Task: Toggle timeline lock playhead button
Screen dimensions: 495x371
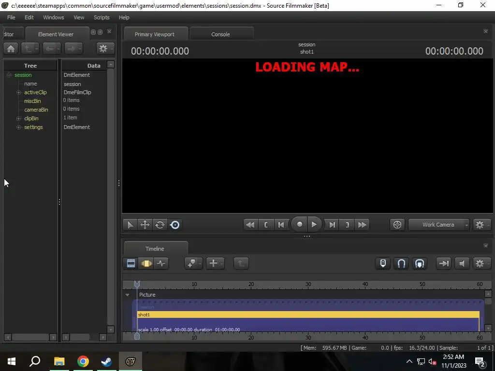Action: click(x=383, y=263)
